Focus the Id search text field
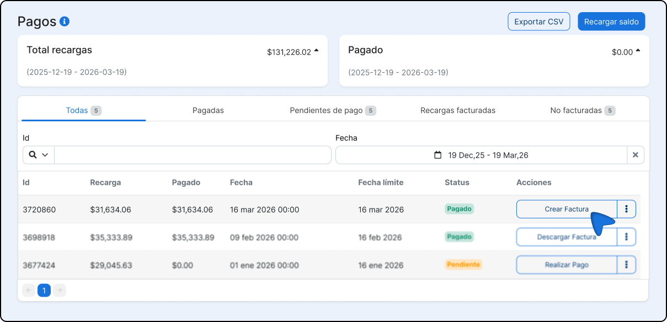Screen dimensions: 667x322 point(193,155)
